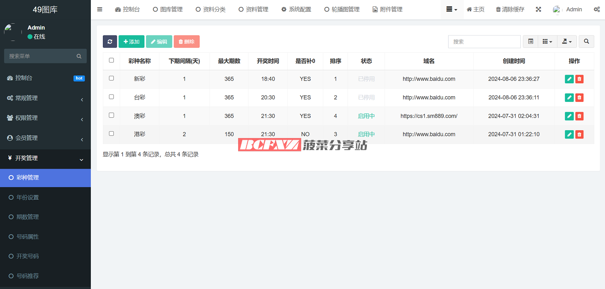Tick the checkbox for the 新彩 row
Viewport: 605px width, 289px height.
tap(111, 79)
